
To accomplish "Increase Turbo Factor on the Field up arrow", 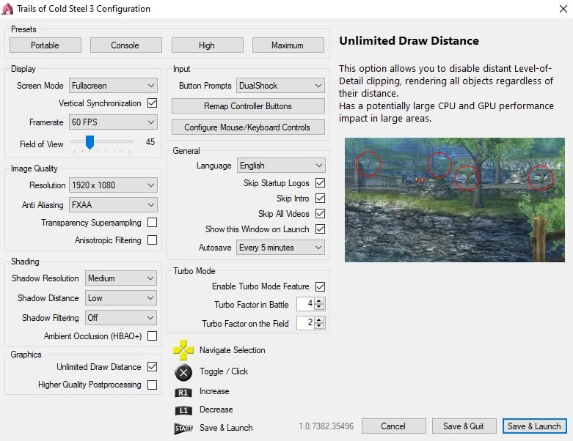I will tap(319, 320).
